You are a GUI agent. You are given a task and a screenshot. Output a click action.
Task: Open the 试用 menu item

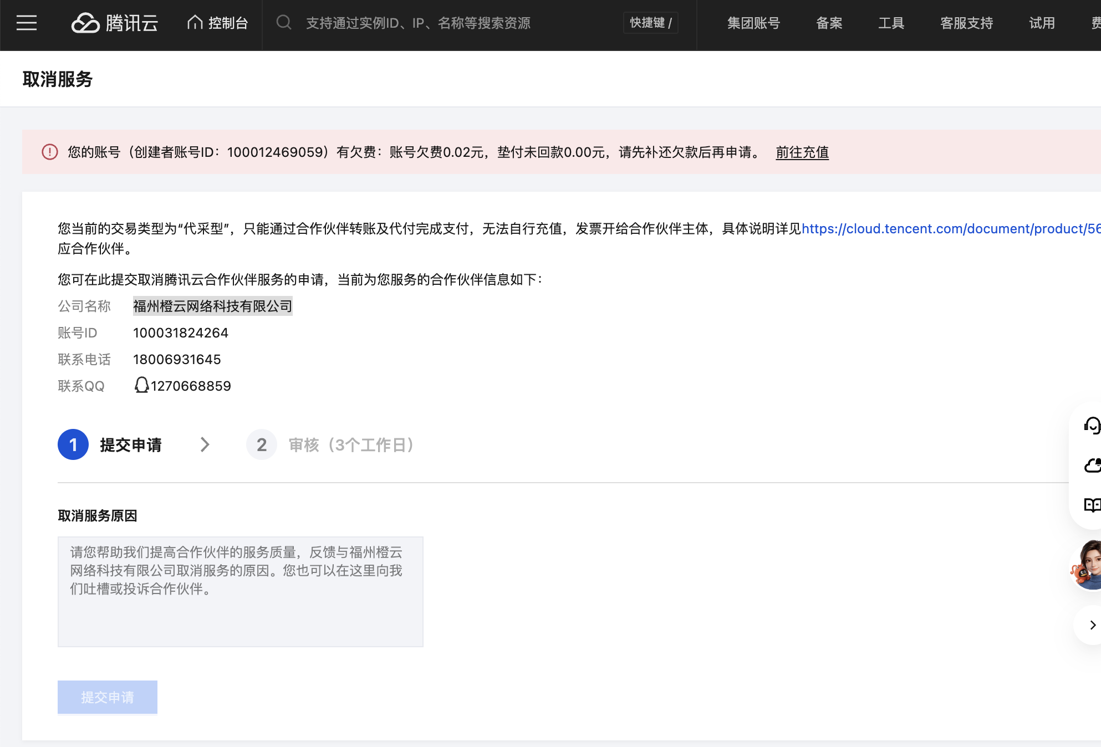coord(1042,23)
